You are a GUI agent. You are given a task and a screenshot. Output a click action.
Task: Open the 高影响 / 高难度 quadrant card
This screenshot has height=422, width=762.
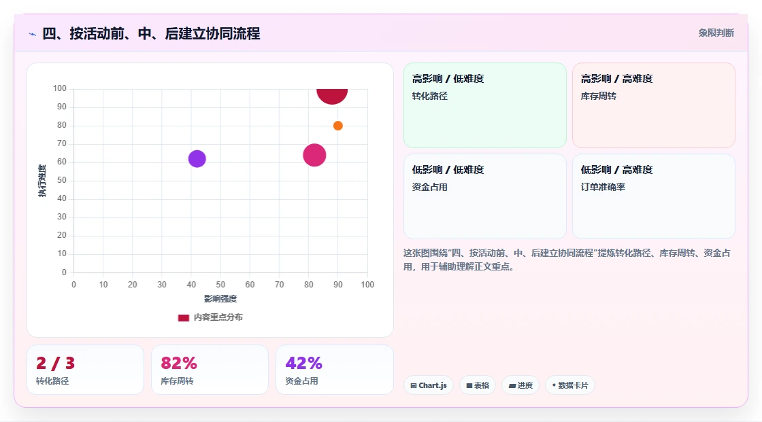click(654, 105)
